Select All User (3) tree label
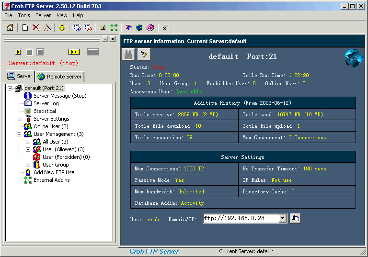Viewport: 368px width, 257px height. (x=56, y=142)
